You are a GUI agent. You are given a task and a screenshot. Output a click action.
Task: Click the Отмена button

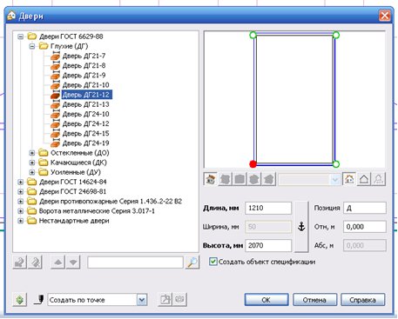[314, 300]
